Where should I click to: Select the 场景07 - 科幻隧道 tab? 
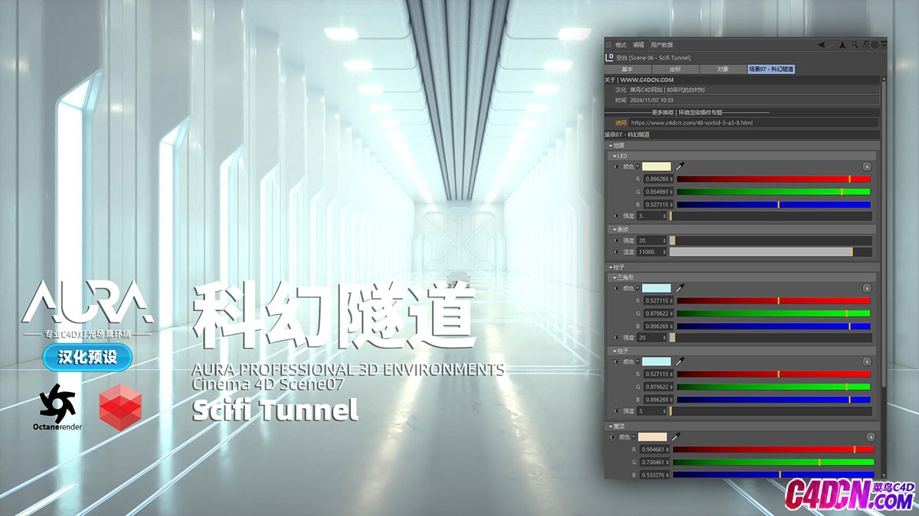point(771,69)
